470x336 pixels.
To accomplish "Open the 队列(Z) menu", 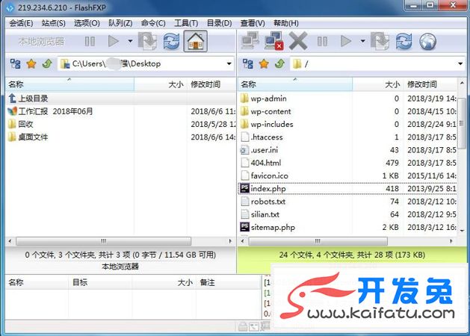I will coord(120,23).
